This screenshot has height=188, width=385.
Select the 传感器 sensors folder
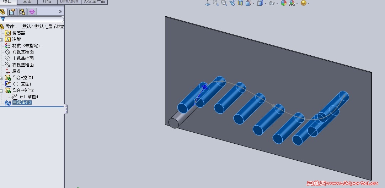coord(18,33)
